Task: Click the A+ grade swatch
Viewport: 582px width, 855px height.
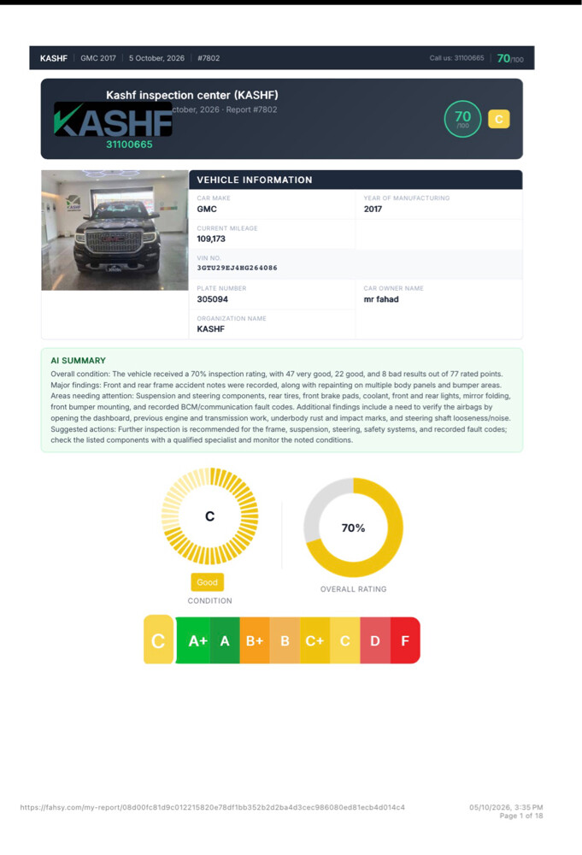Action: (x=194, y=640)
